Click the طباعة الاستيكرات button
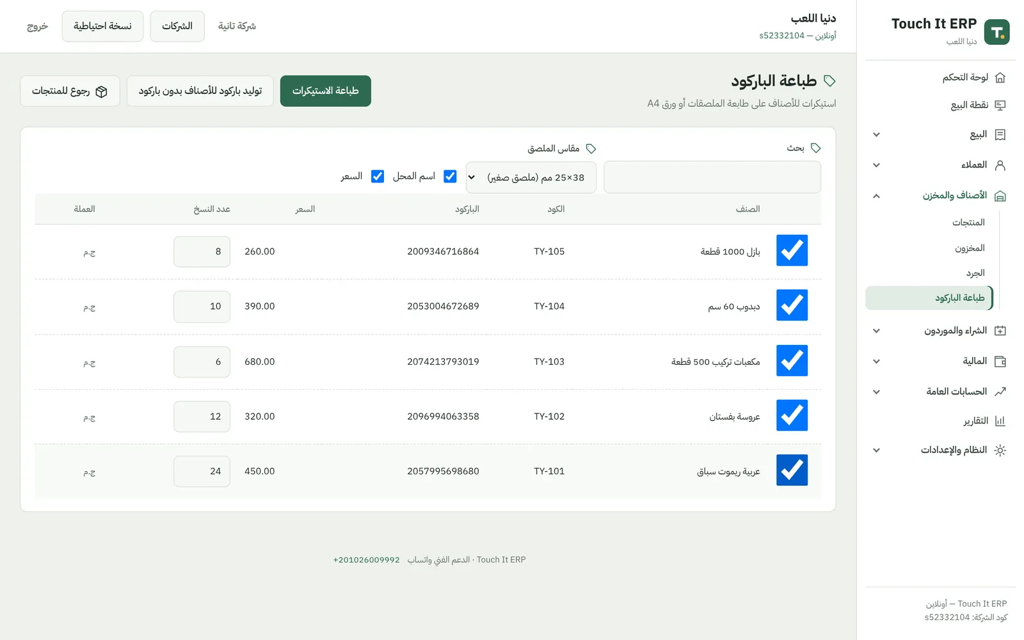Image resolution: width=1024 pixels, height=640 pixels. (x=326, y=91)
